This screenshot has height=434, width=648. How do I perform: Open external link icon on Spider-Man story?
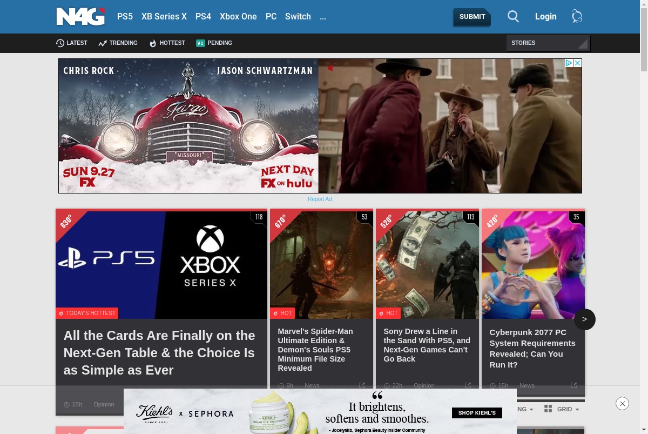362,385
